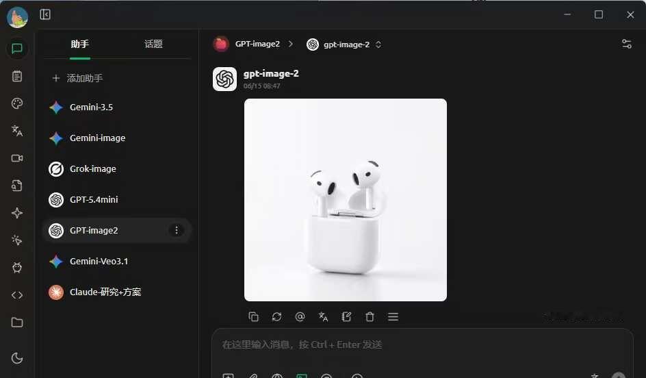Delete the message with trash icon
Image resolution: width=646 pixels, height=378 pixels.
pyautogui.click(x=370, y=316)
